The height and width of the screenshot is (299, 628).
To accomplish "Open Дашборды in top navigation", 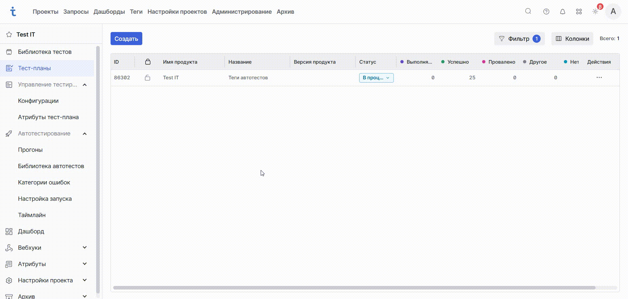I will click(x=109, y=12).
